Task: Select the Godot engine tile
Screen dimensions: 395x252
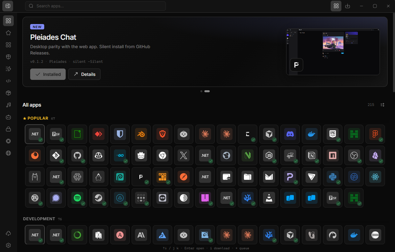Action: point(141,155)
